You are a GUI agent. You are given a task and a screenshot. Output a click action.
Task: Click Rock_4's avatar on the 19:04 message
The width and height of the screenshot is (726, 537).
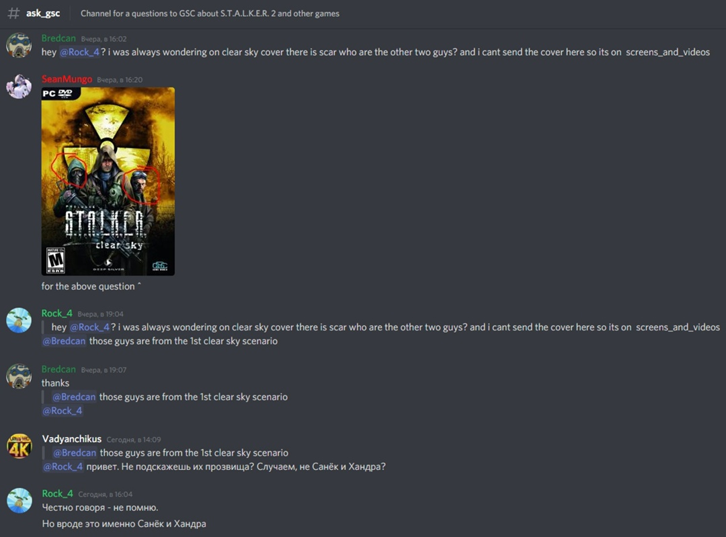coord(19,321)
